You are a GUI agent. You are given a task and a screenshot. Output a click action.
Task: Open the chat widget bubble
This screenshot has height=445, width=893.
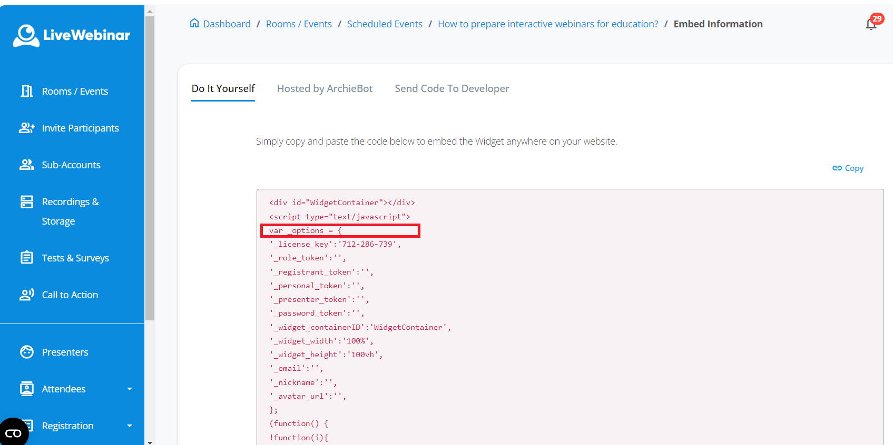(x=14, y=432)
